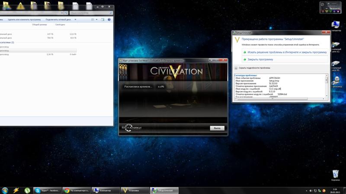Click the Setup.tmp application name value
Image resolution: width=346 pixels, height=194 pixels.
[274, 81]
